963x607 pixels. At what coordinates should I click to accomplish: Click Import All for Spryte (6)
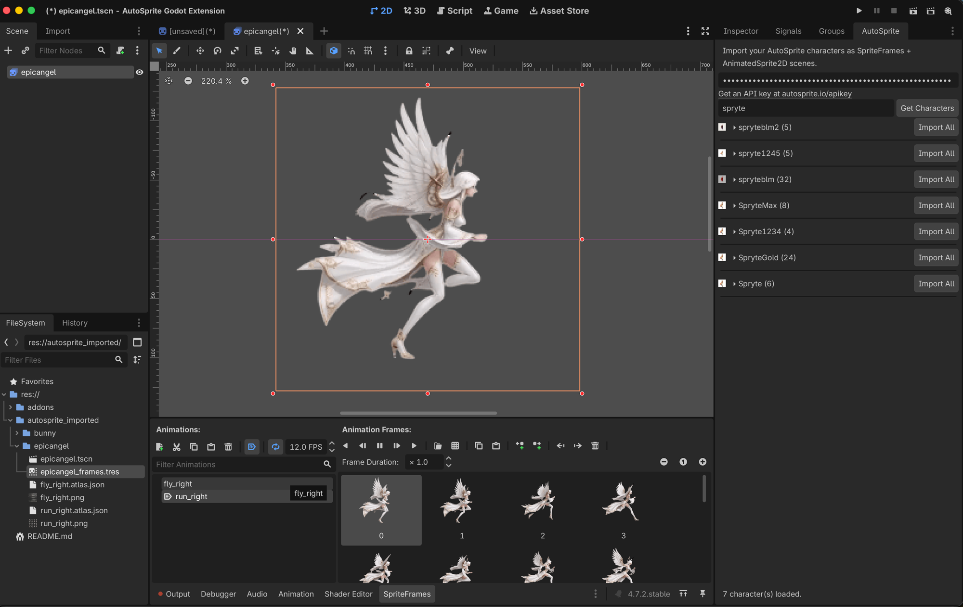tap(936, 284)
